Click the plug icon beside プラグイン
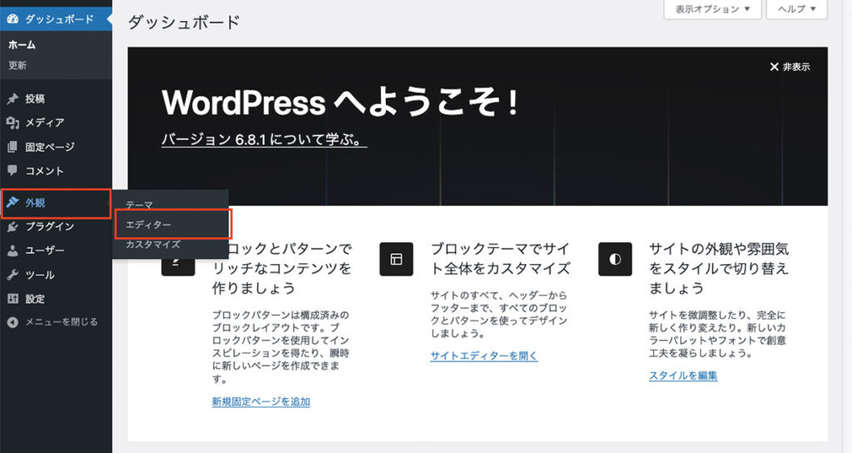 12,226
